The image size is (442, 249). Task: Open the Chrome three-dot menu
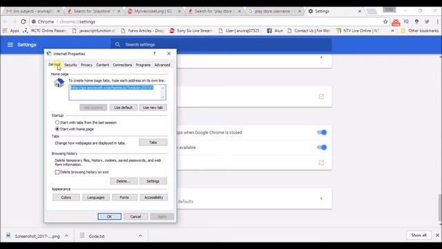(x=437, y=21)
